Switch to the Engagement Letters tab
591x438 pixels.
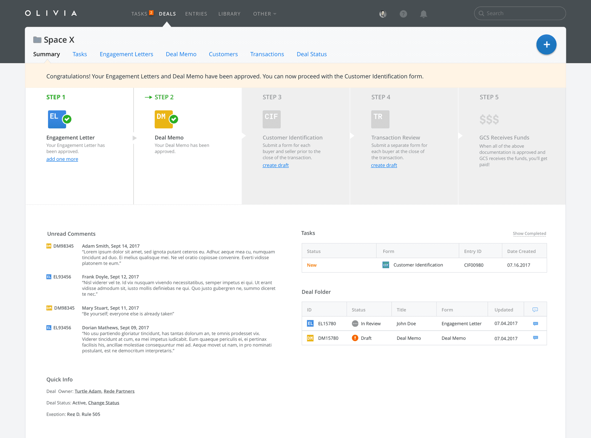[x=127, y=54]
